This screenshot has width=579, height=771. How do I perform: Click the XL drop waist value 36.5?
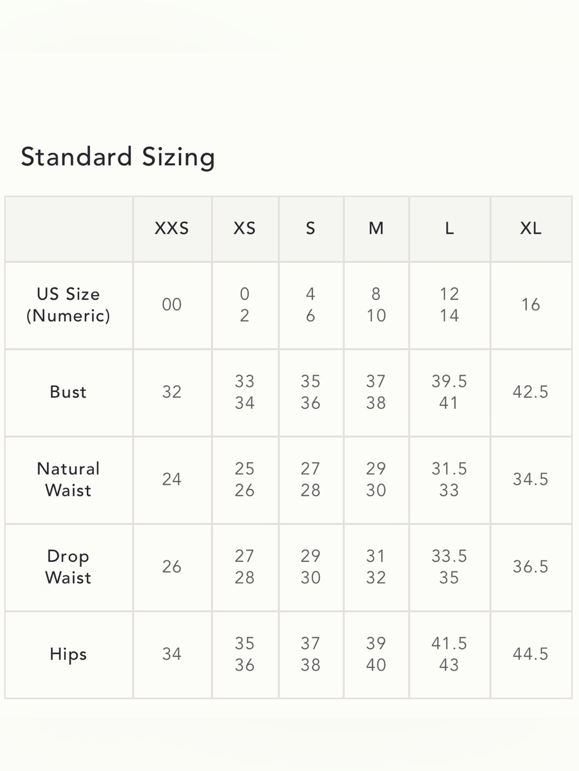click(530, 567)
